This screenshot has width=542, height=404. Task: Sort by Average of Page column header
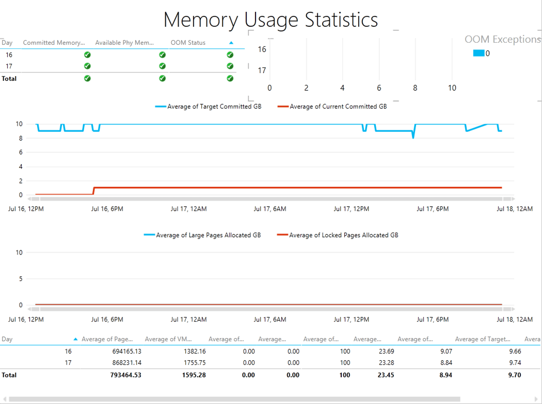(107, 339)
